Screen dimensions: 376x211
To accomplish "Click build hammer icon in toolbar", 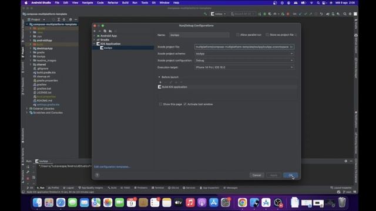I will tap(206, 14).
